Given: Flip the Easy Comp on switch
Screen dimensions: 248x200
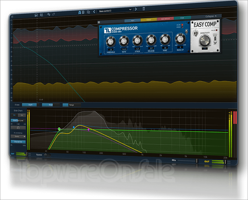Looking at the screenshot, I should point(196,33).
